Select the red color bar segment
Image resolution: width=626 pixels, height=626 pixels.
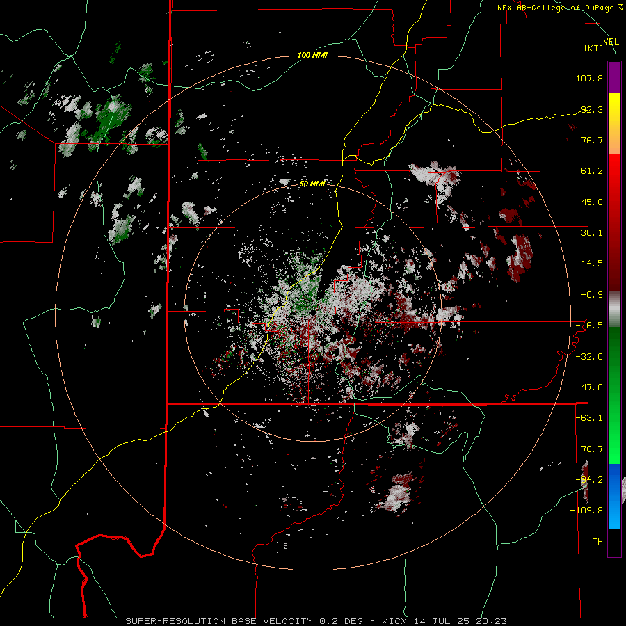click(614, 223)
